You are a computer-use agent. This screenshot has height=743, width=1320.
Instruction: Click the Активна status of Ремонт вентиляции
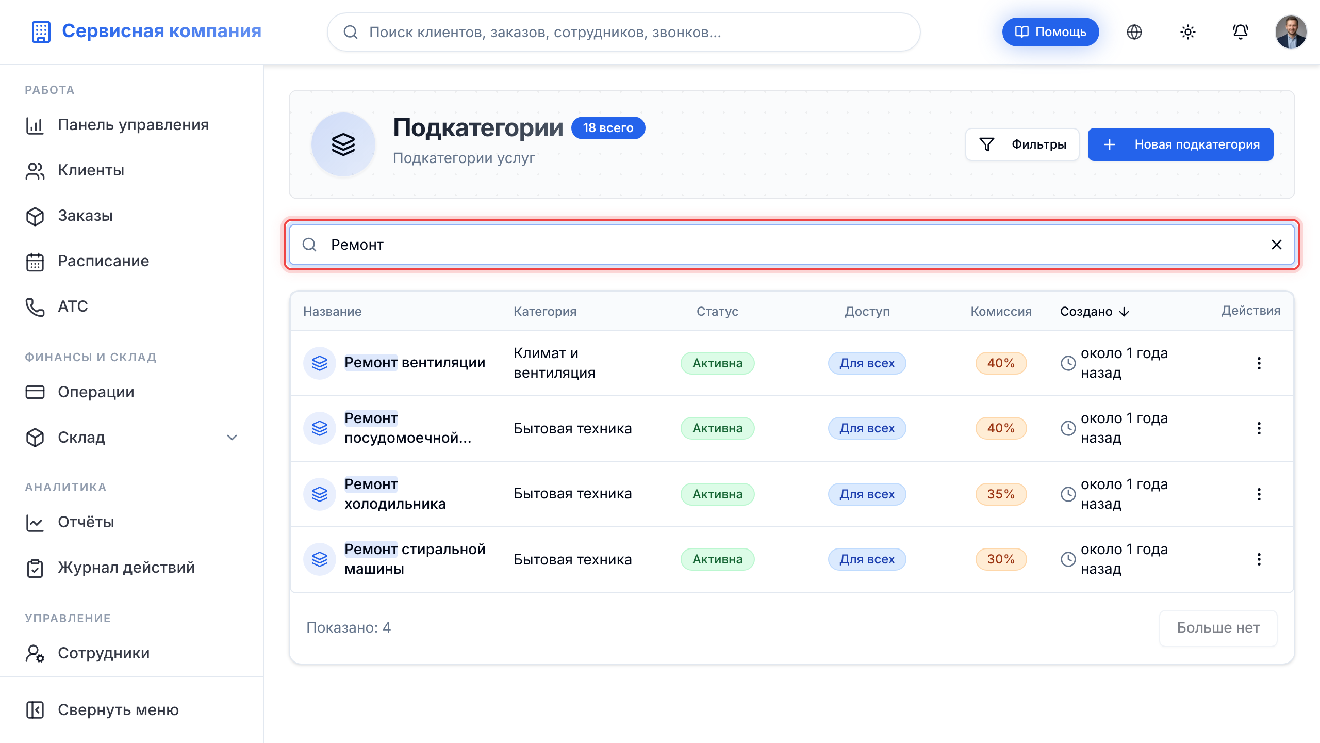[x=717, y=363]
